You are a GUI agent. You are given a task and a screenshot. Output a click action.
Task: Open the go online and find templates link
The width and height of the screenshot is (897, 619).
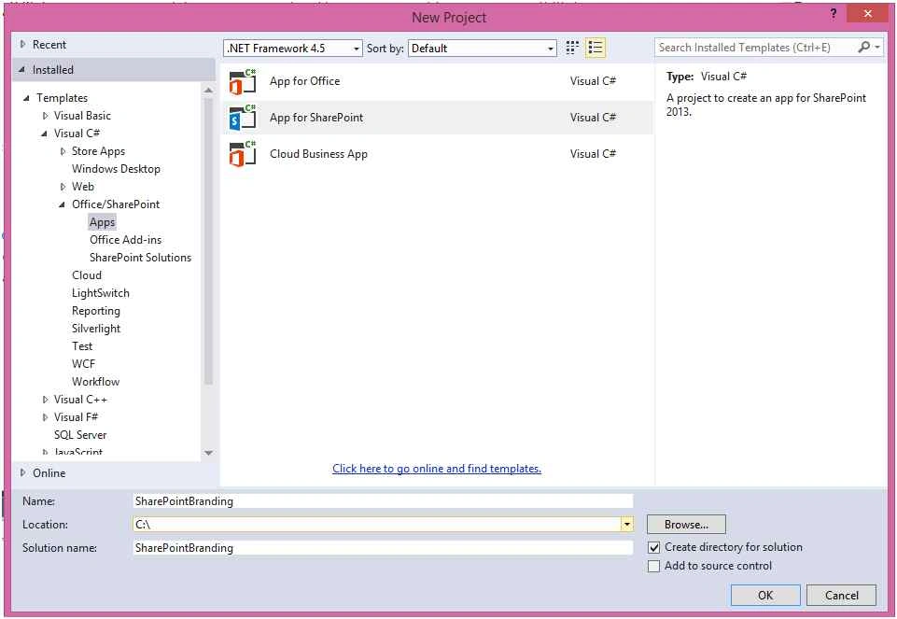(x=437, y=469)
